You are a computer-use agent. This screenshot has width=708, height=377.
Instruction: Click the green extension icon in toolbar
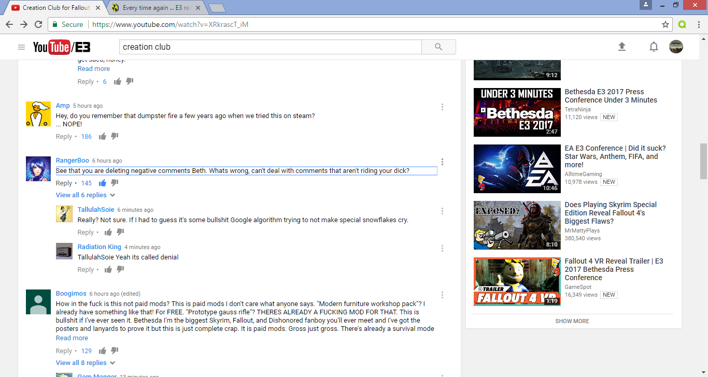coord(682,24)
